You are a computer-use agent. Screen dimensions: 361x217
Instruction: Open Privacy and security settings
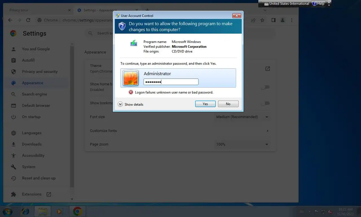[40, 71]
